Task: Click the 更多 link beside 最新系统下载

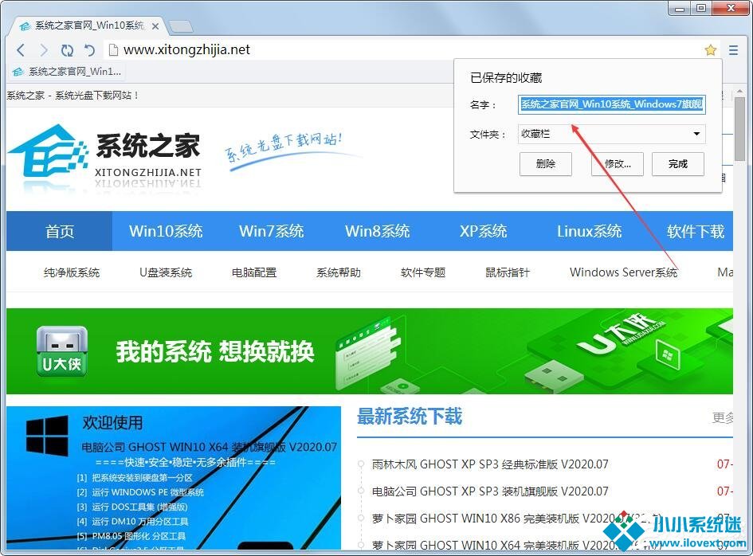Action: click(x=722, y=417)
